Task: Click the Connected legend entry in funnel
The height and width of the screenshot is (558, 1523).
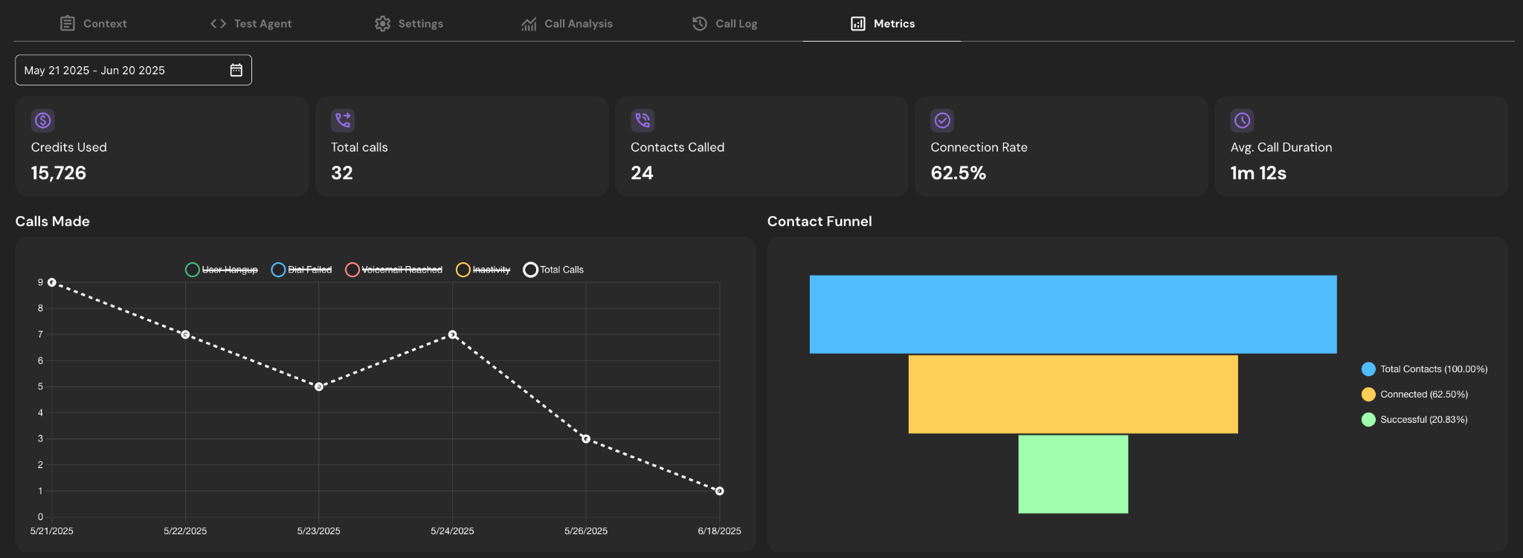Action: (x=1414, y=395)
